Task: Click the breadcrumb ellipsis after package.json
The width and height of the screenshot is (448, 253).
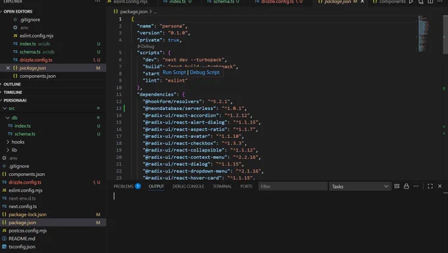Action: [x=155, y=12]
